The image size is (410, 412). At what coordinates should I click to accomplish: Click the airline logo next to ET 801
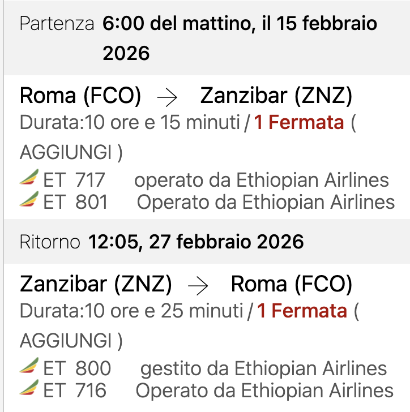(29, 200)
